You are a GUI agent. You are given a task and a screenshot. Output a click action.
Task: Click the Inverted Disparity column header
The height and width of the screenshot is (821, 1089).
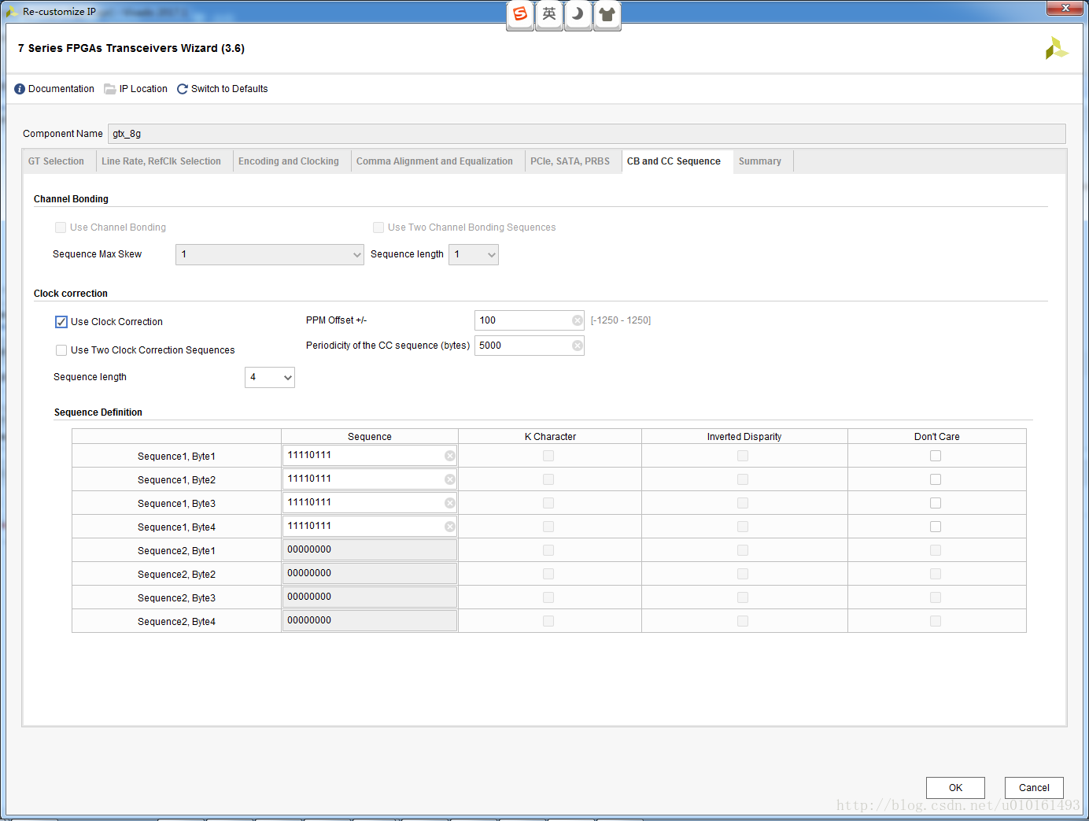[x=744, y=437]
